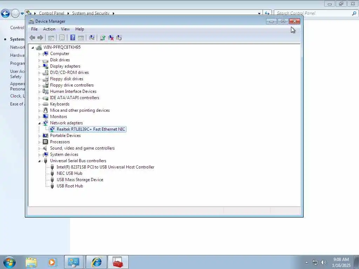Select the USB Root Hub entry

70,186
